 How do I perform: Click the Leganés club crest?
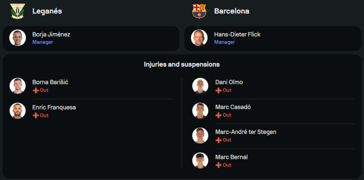(17, 11)
